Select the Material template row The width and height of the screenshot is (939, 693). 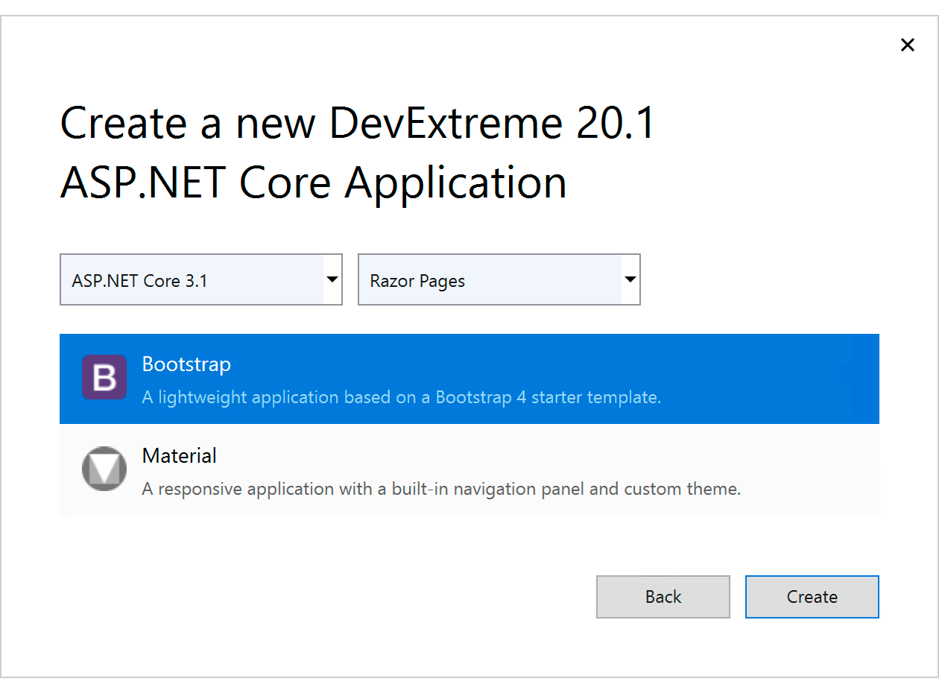click(469, 469)
